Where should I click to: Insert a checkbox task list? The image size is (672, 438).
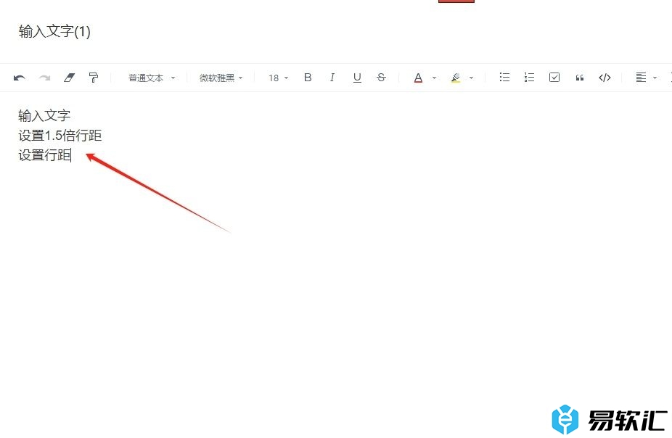pyautogui.click(x=554, y=78)
